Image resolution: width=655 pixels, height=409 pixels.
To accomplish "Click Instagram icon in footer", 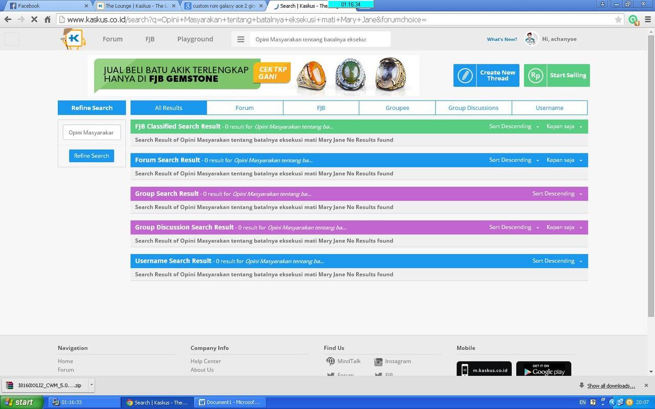I will (378, 361).
